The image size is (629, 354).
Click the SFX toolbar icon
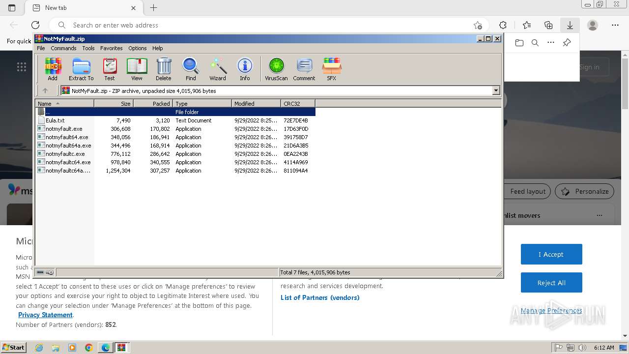(x=332, y=69)
